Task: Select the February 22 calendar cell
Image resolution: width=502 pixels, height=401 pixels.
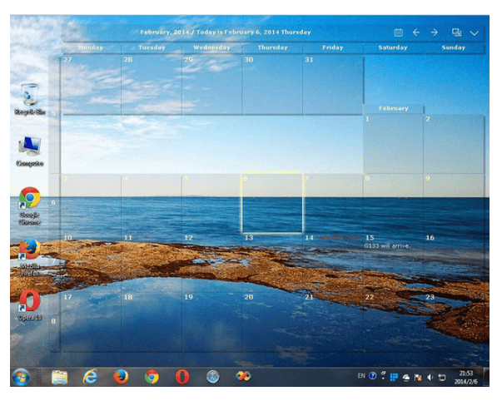Action: 393,322
